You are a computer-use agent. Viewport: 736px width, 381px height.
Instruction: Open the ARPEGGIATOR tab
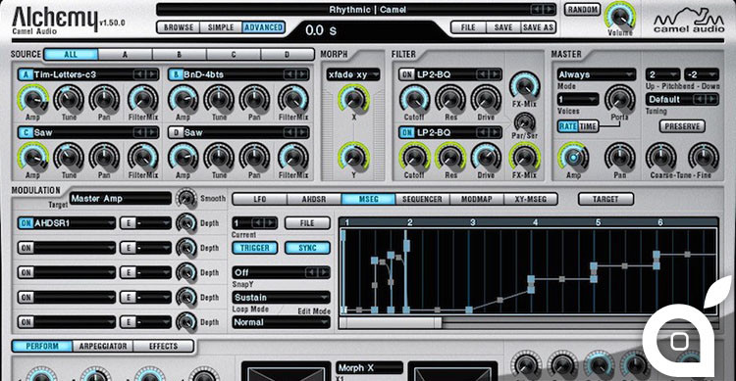pyautogui.click(x=103, y=347)
